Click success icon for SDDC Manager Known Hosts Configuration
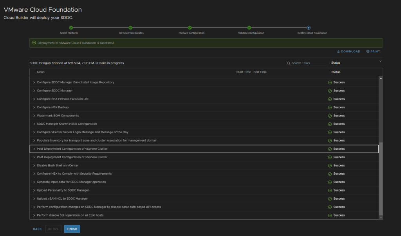 tap(330, 124)
